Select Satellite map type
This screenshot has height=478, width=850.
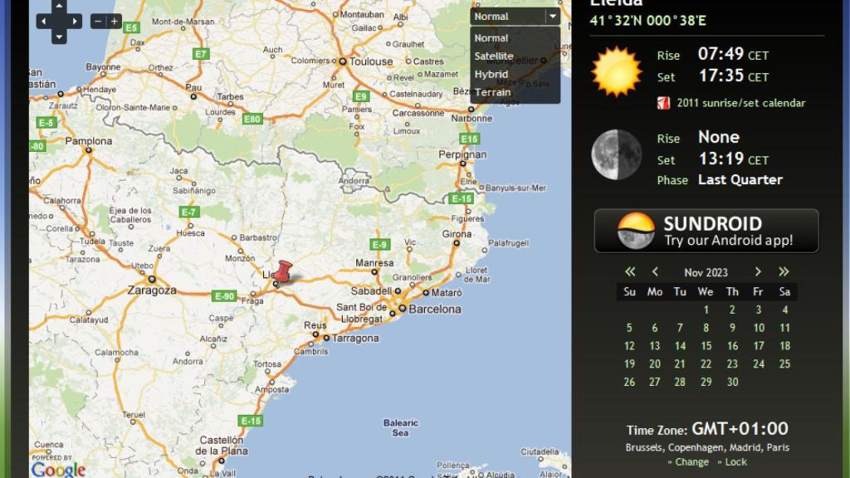click(x=494, y=56)
